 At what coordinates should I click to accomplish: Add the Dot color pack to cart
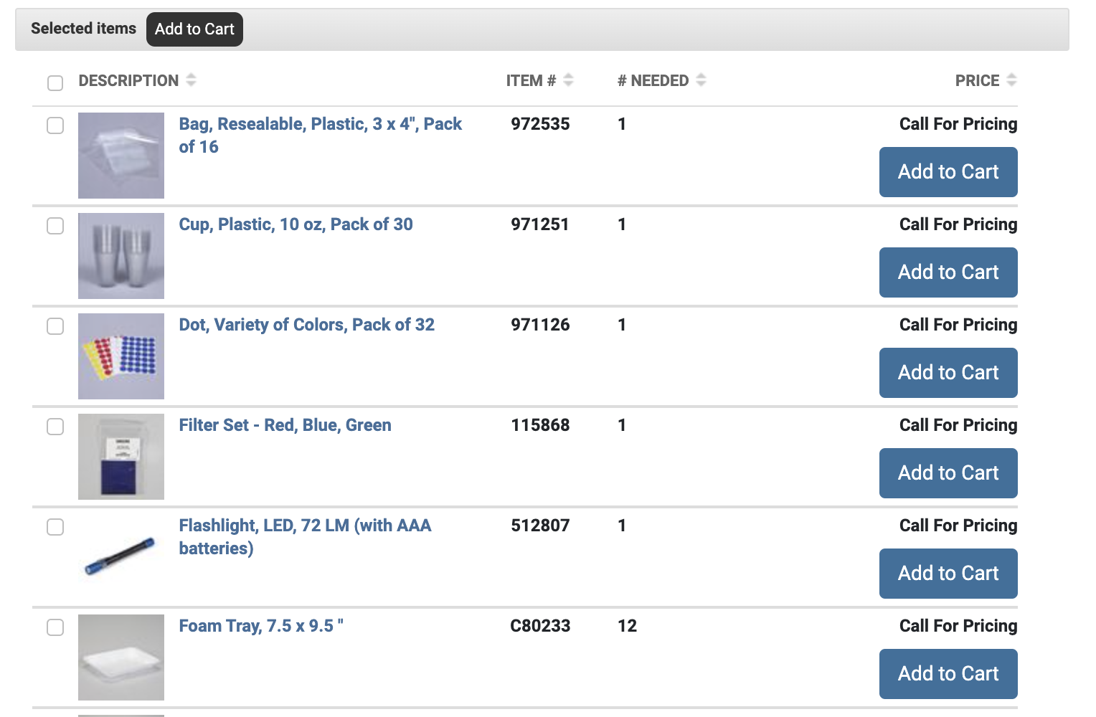coord(948,373)
